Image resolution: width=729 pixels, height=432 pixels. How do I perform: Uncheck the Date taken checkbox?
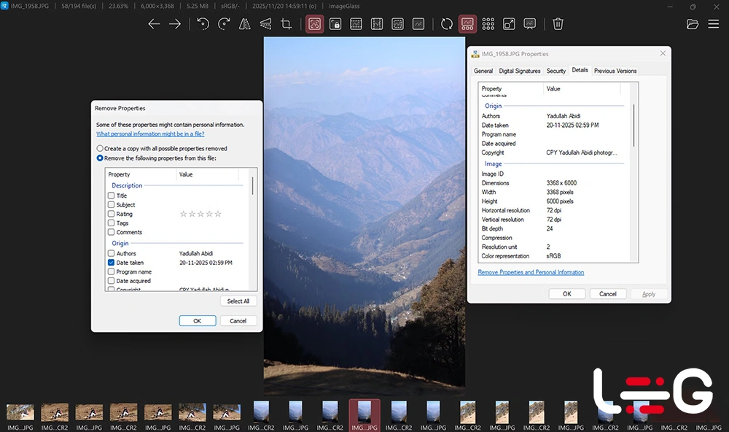(112, 263)
